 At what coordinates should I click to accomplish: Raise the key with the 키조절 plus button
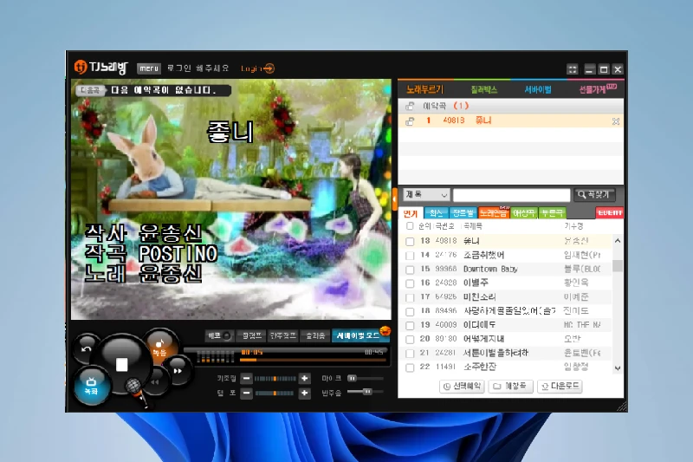tap(305, 379)
